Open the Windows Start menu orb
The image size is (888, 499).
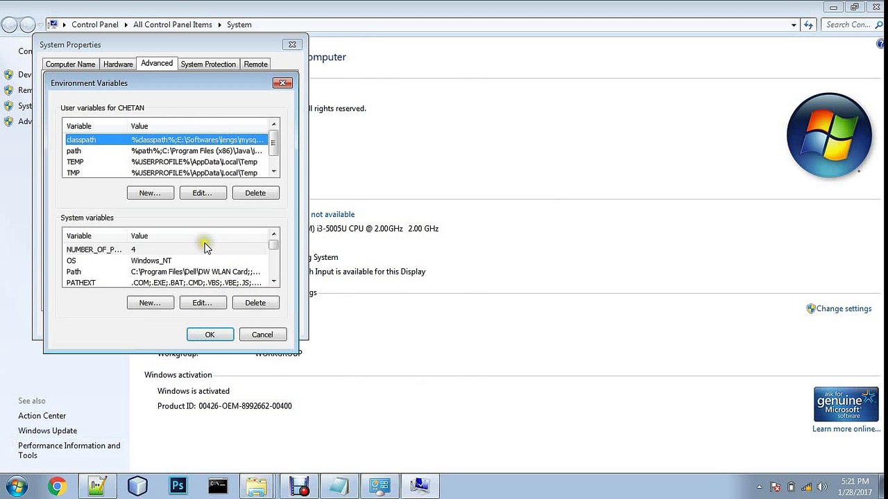[x=16, y=487]
